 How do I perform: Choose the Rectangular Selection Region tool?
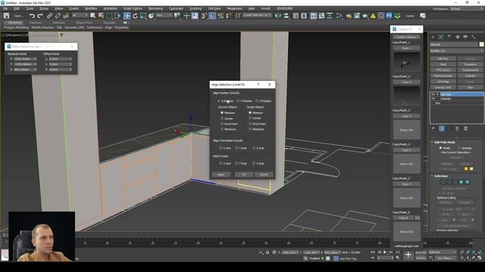pyautogui.click(x=109, y=15)
